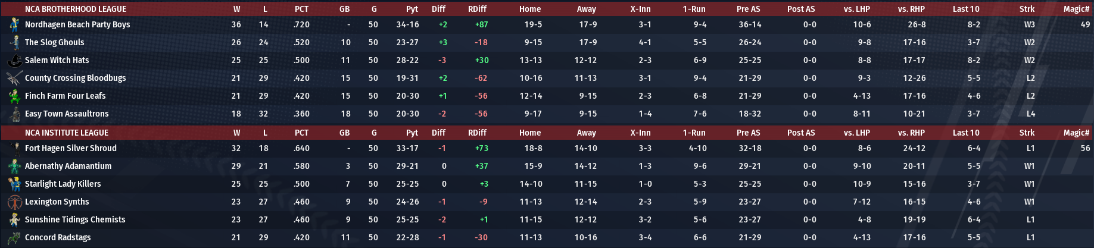Sort Institute League by vs. LHP column

[856, 133]
